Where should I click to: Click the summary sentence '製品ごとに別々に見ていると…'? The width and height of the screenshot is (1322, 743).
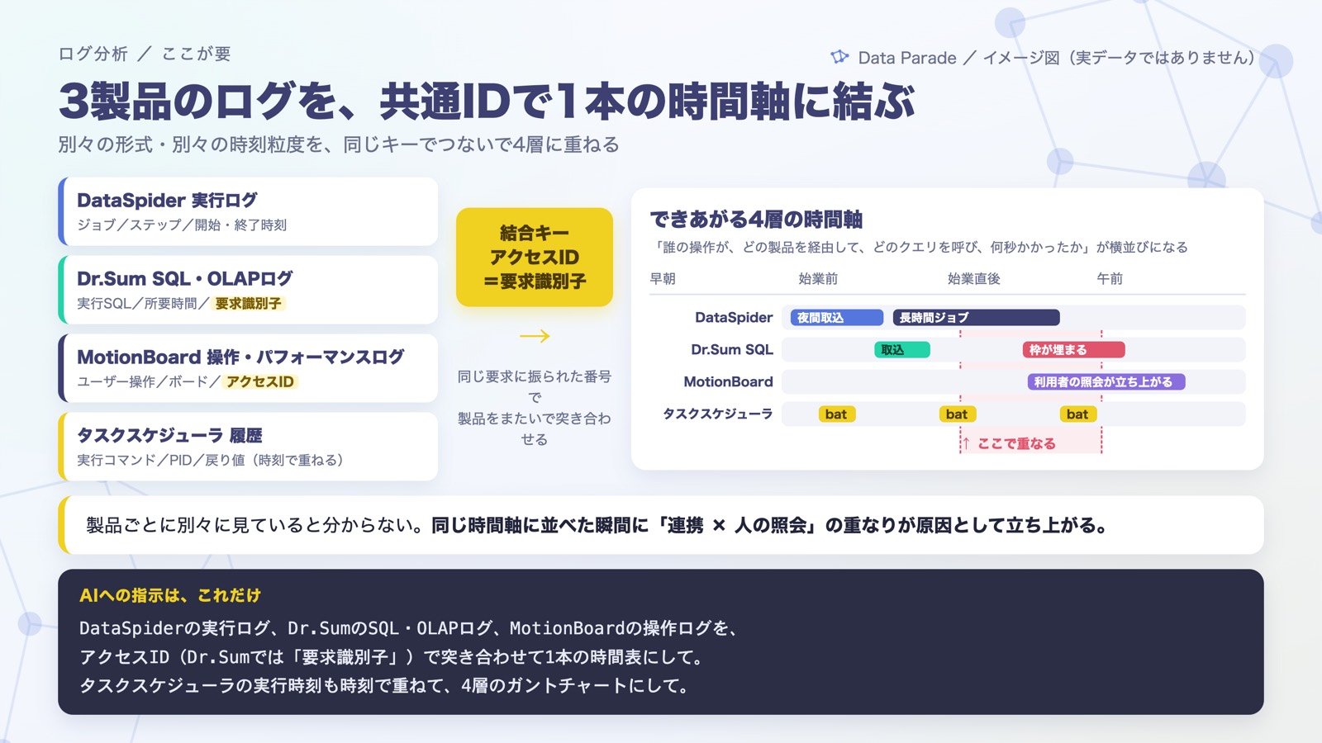pyautogui.click(x=597, y=525)
